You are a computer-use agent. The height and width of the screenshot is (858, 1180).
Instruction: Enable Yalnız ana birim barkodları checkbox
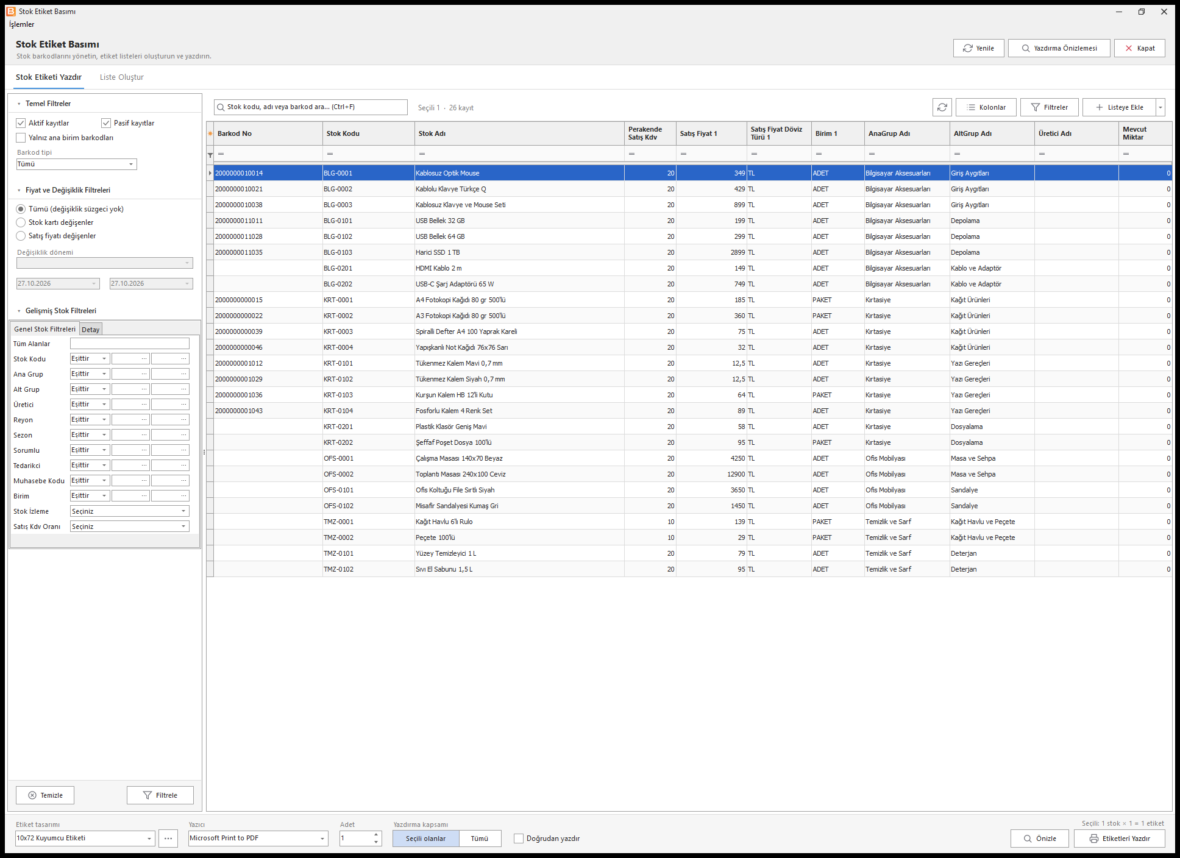(x=21, y=138)
